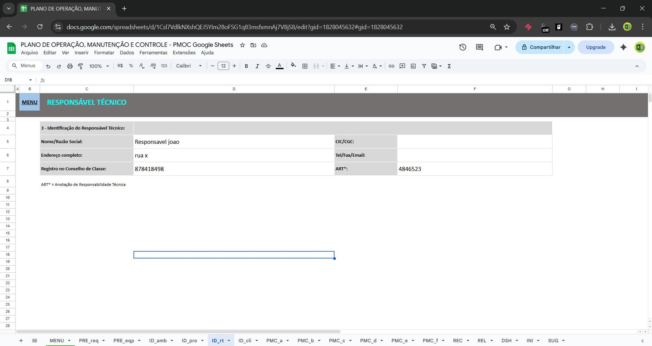Viewport: 652px width, 346px height.
Task: Click the functions sigma icon
Action: point(449,66)
